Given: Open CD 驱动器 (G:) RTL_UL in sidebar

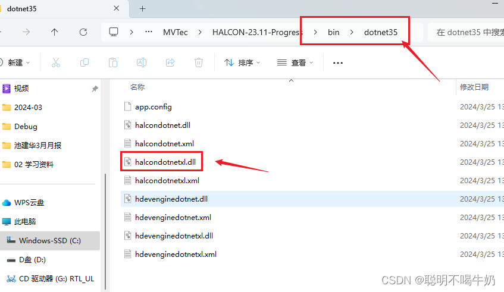Looking at the screenshot, I should pos(57,278).
